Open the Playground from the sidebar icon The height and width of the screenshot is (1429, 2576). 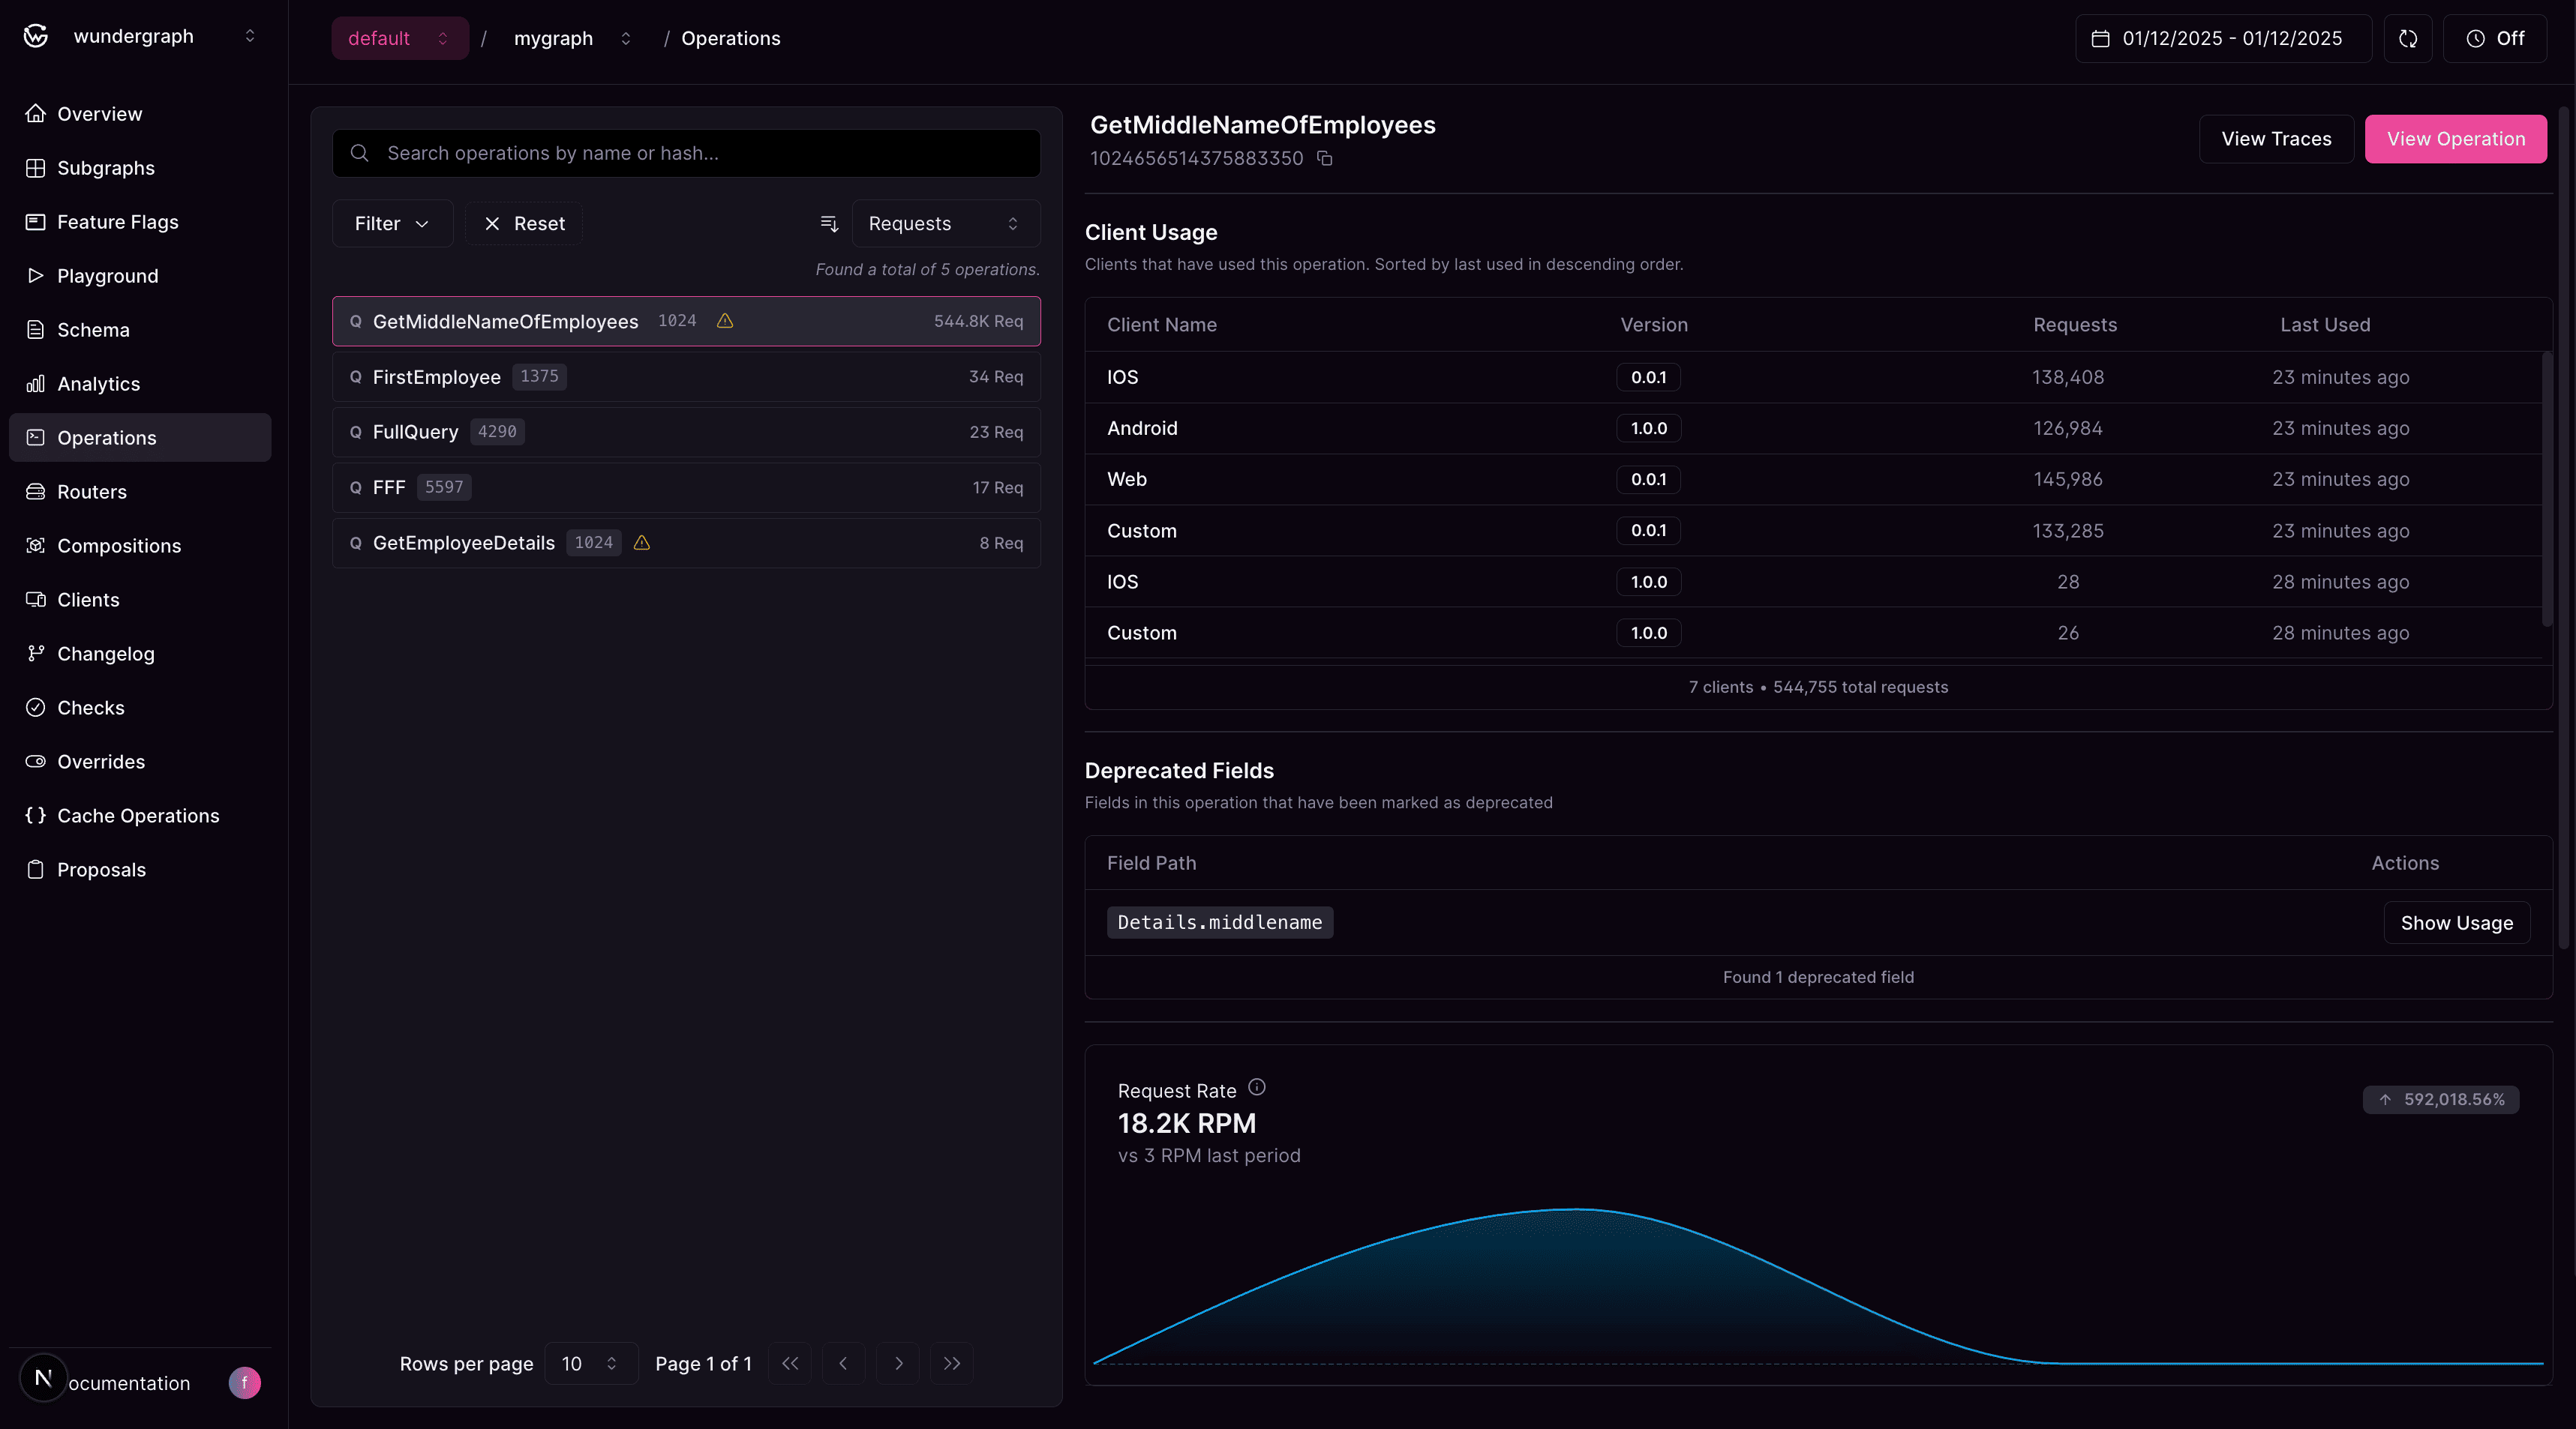tap(36, 276)
